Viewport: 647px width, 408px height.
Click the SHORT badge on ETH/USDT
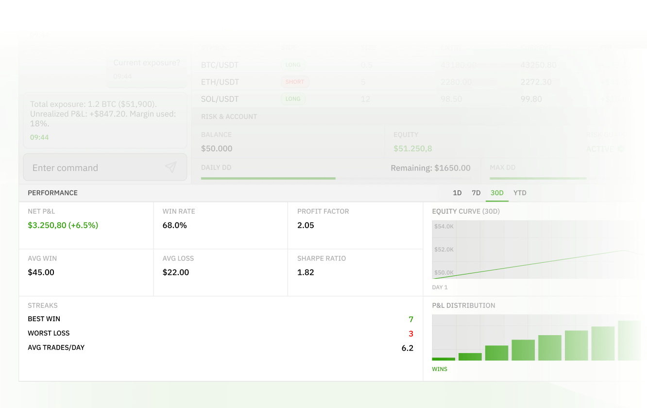pos(295,82)
